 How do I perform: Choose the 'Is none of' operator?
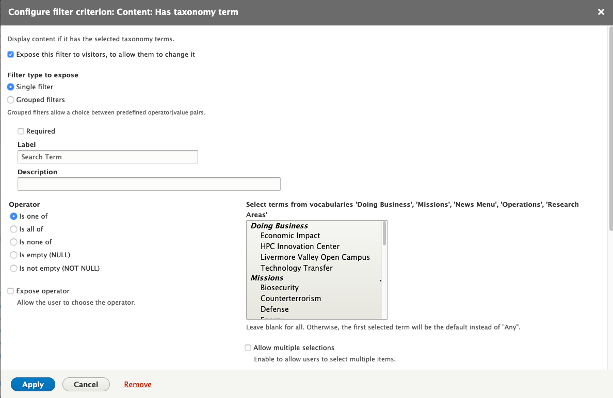[x=13, y=242]
